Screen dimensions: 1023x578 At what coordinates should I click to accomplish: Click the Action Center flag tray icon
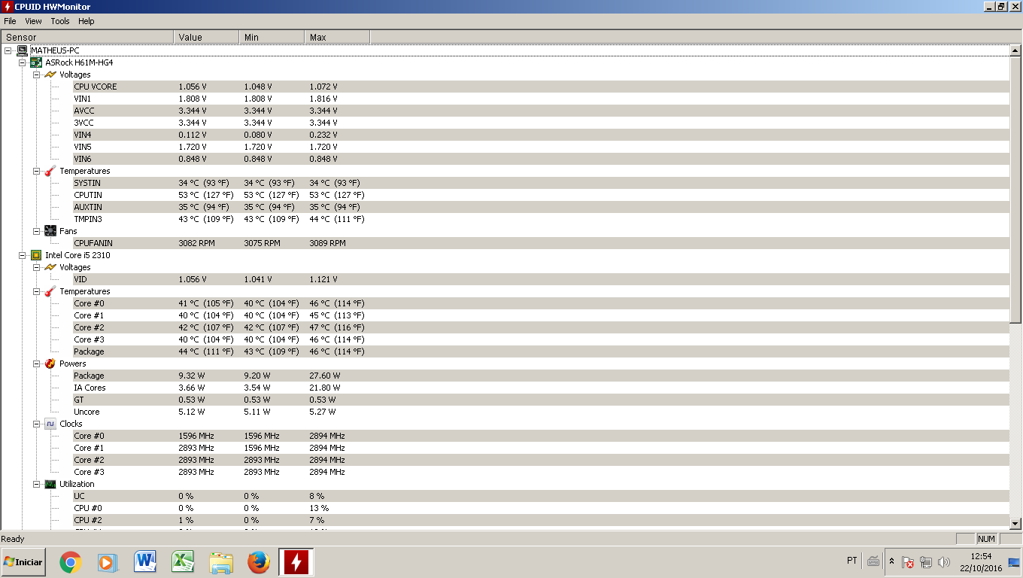click(x=908, y=562)
